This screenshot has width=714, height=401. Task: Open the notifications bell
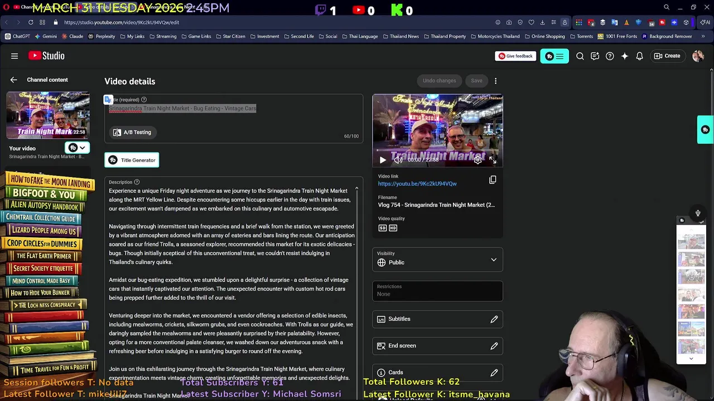click(640, 56)
